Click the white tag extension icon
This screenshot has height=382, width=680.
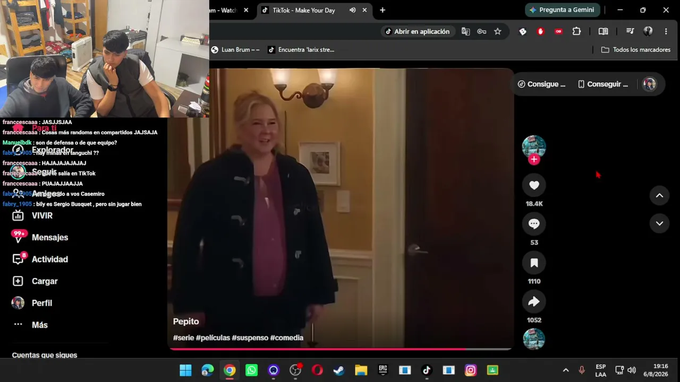click(523, 31)
